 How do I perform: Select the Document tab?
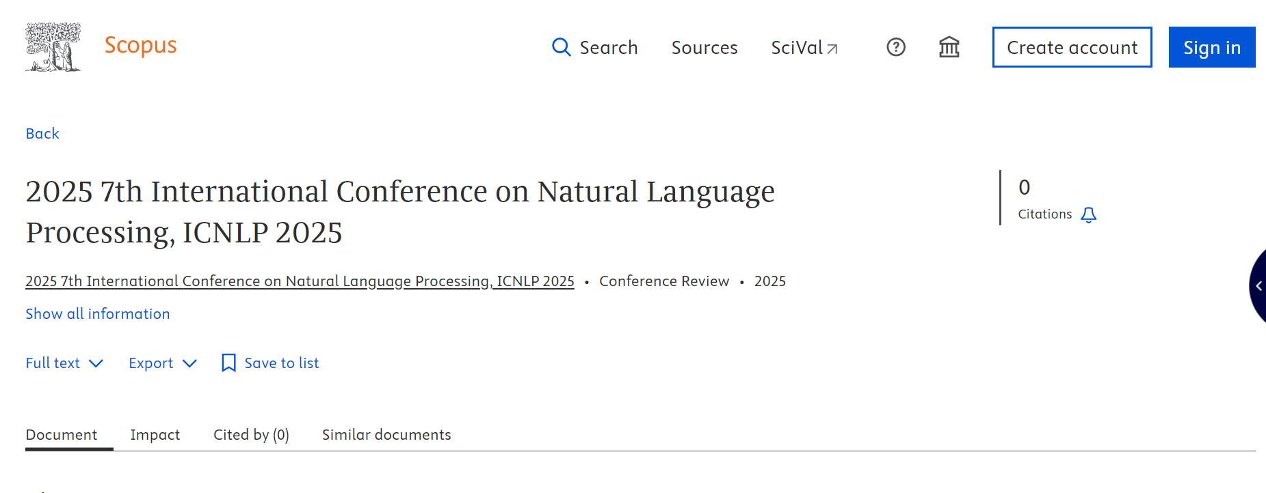(62, 435)
